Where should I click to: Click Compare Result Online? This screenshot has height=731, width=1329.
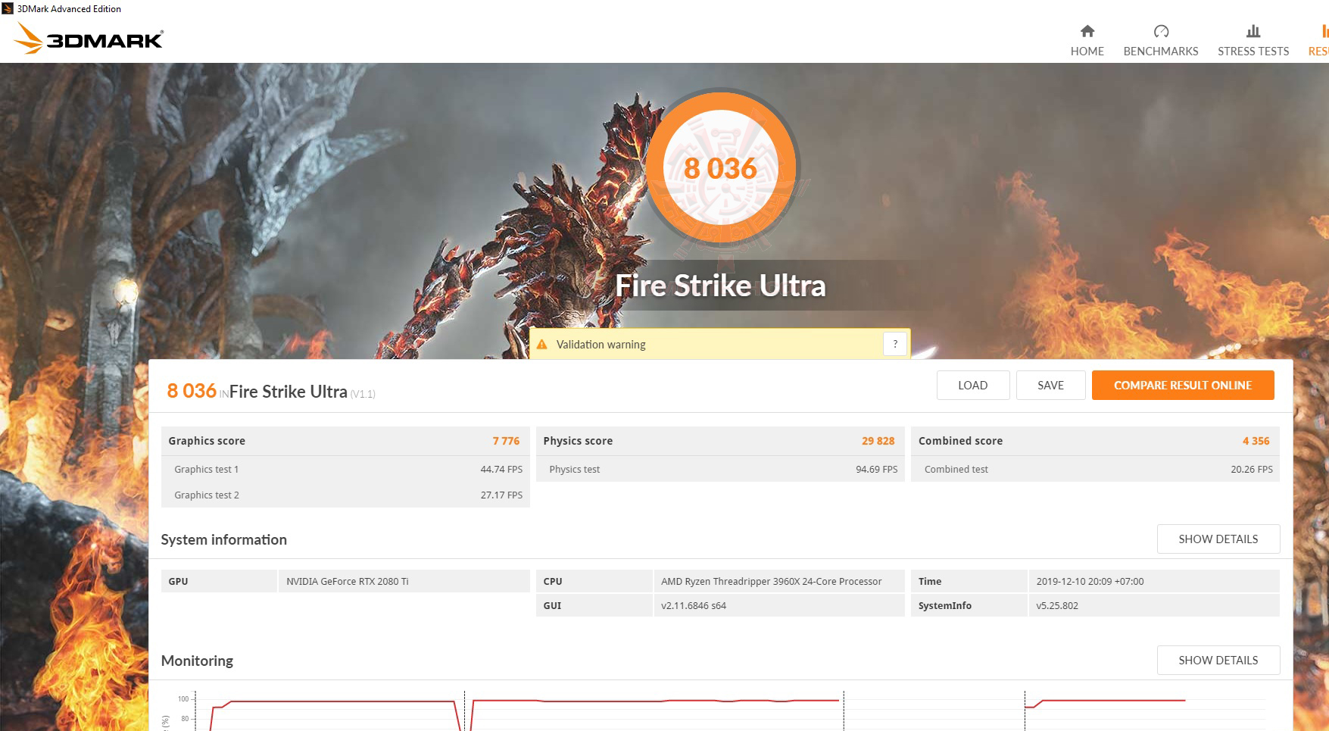(1183, 385)
